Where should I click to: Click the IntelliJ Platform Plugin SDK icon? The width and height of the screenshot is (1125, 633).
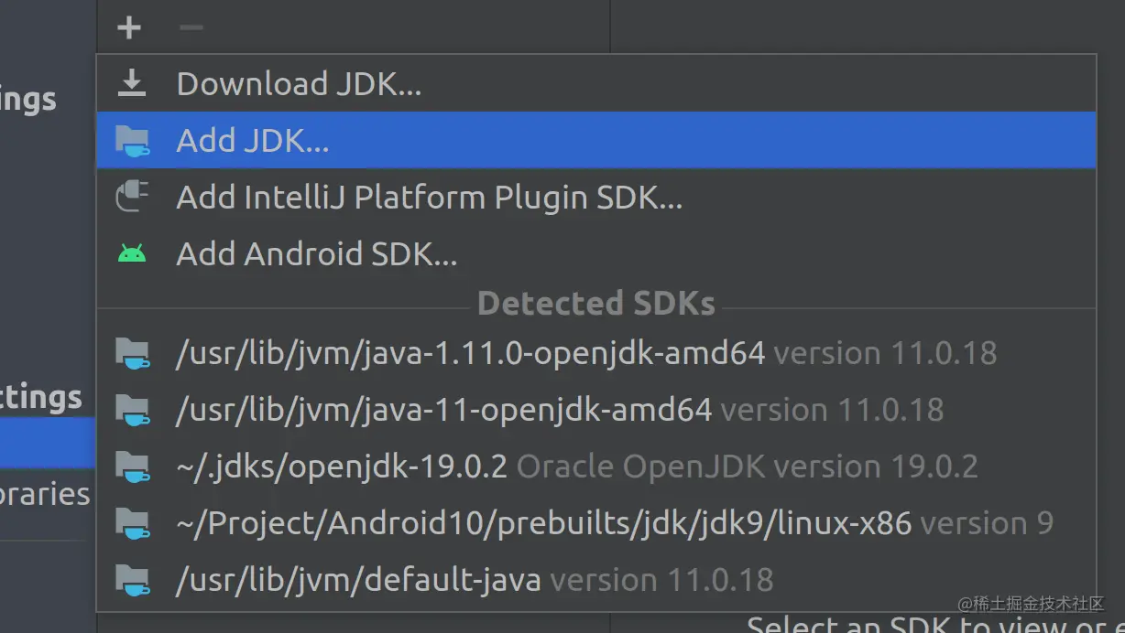click(132, 198)
